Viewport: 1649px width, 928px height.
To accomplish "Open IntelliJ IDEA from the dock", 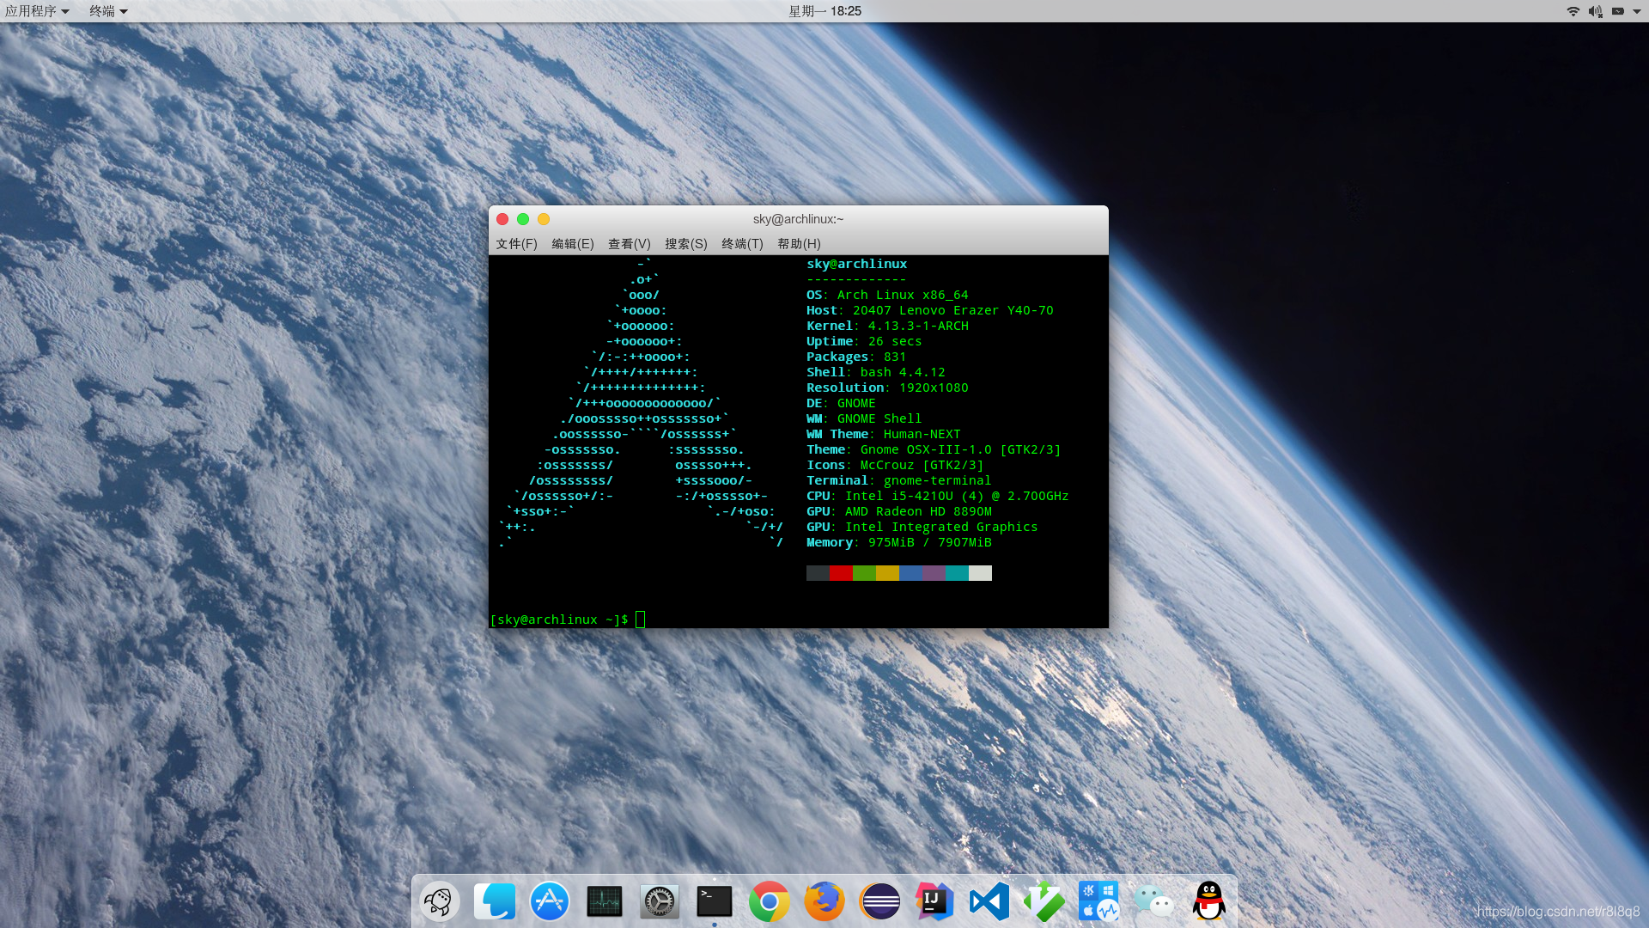I will [x=934, y=901].
